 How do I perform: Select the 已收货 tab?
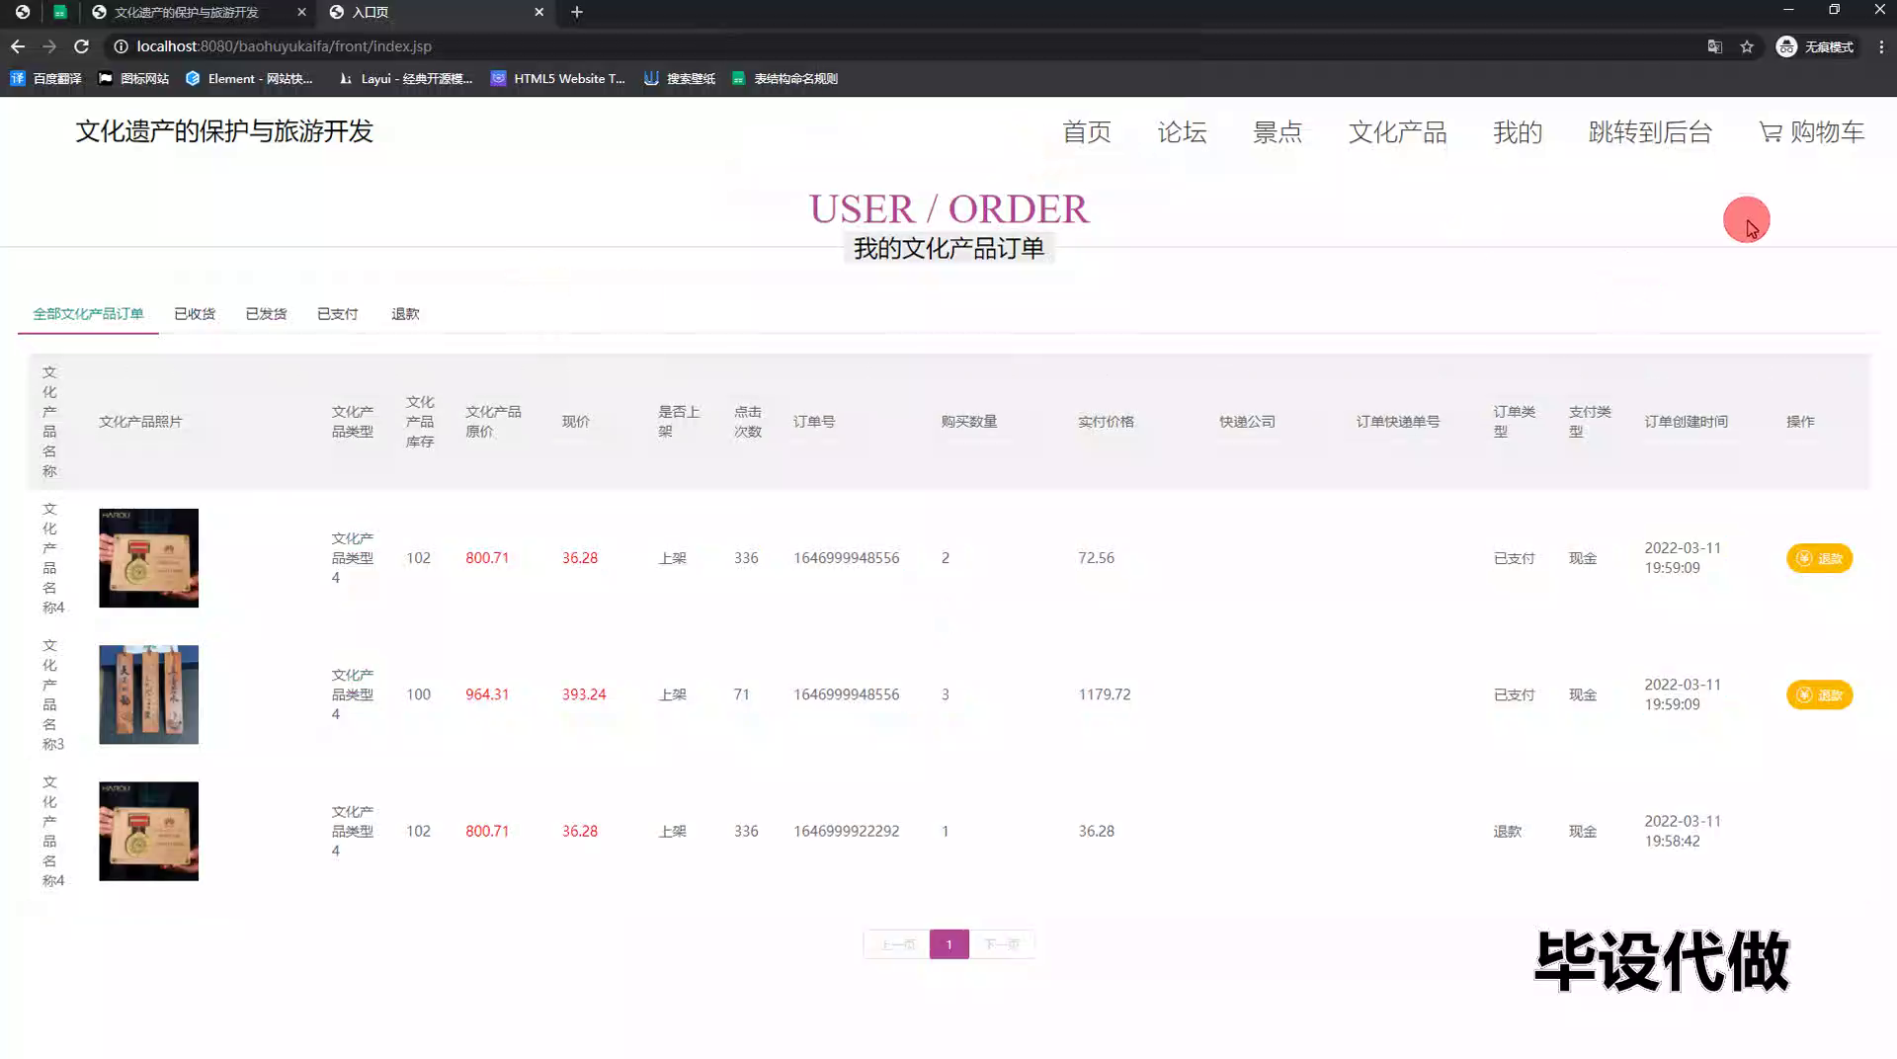click(x=195, y=314)
